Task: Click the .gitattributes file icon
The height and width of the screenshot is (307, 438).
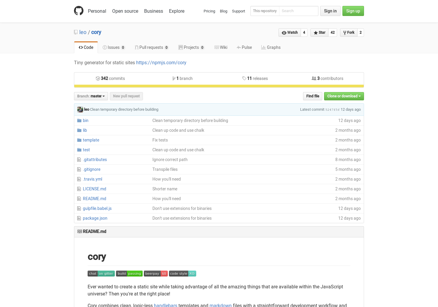Action: tap(79, 160)
